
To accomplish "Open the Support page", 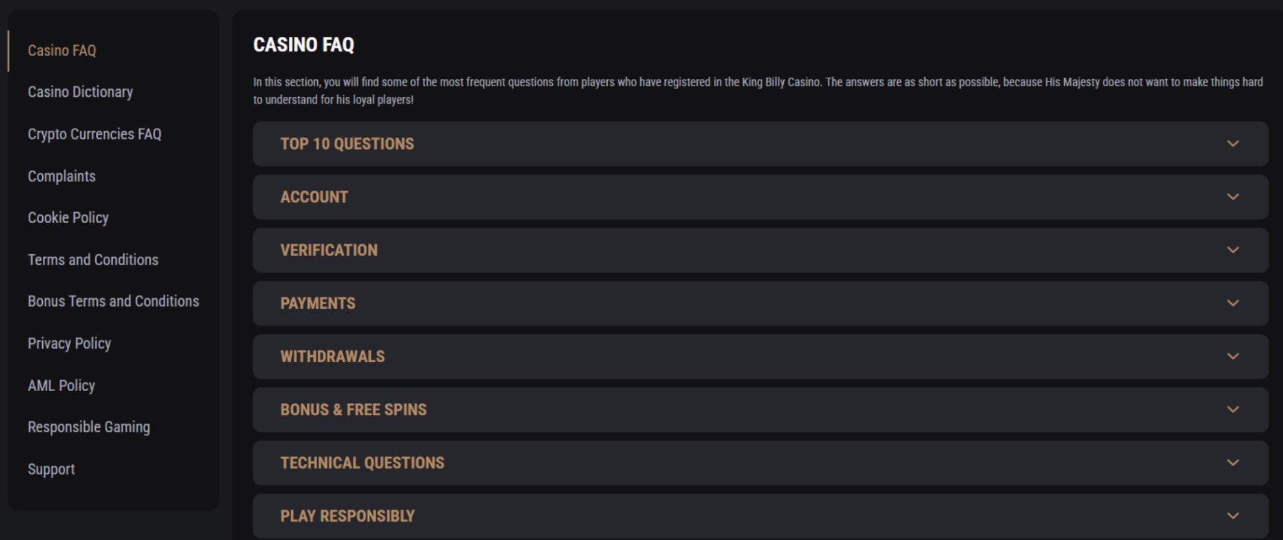I will coord(51,469).
